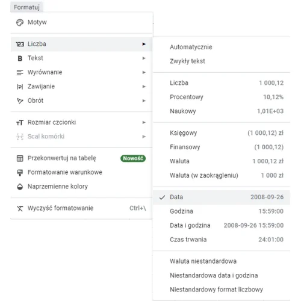Select the Automatycznie number format
Viewport: 301px width, 301px height.
[222, 47]
